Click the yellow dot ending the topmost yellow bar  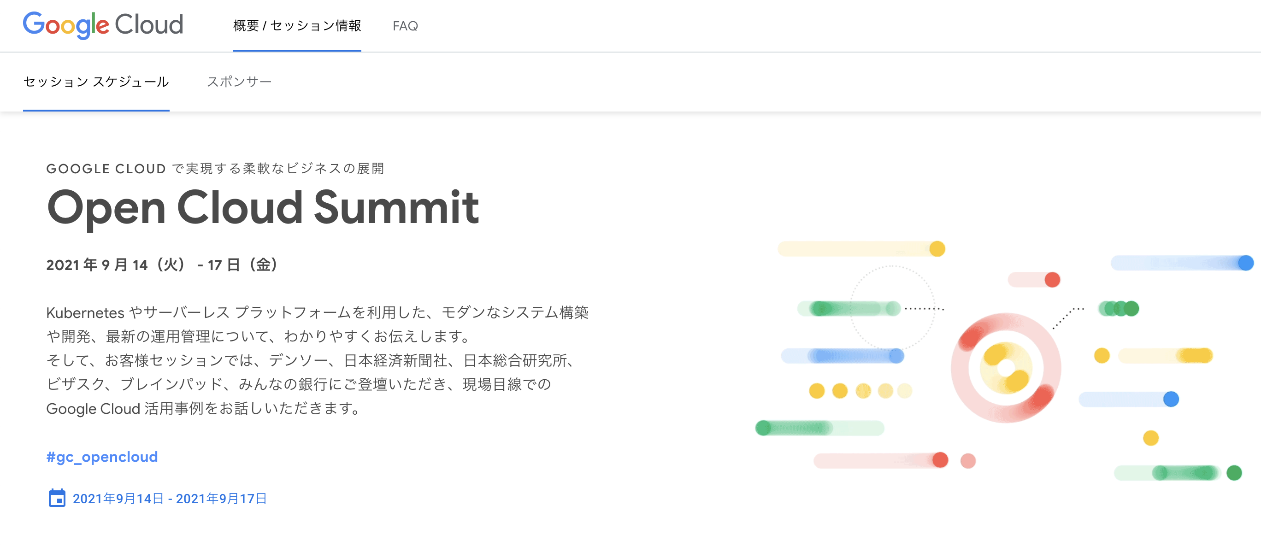937,248
